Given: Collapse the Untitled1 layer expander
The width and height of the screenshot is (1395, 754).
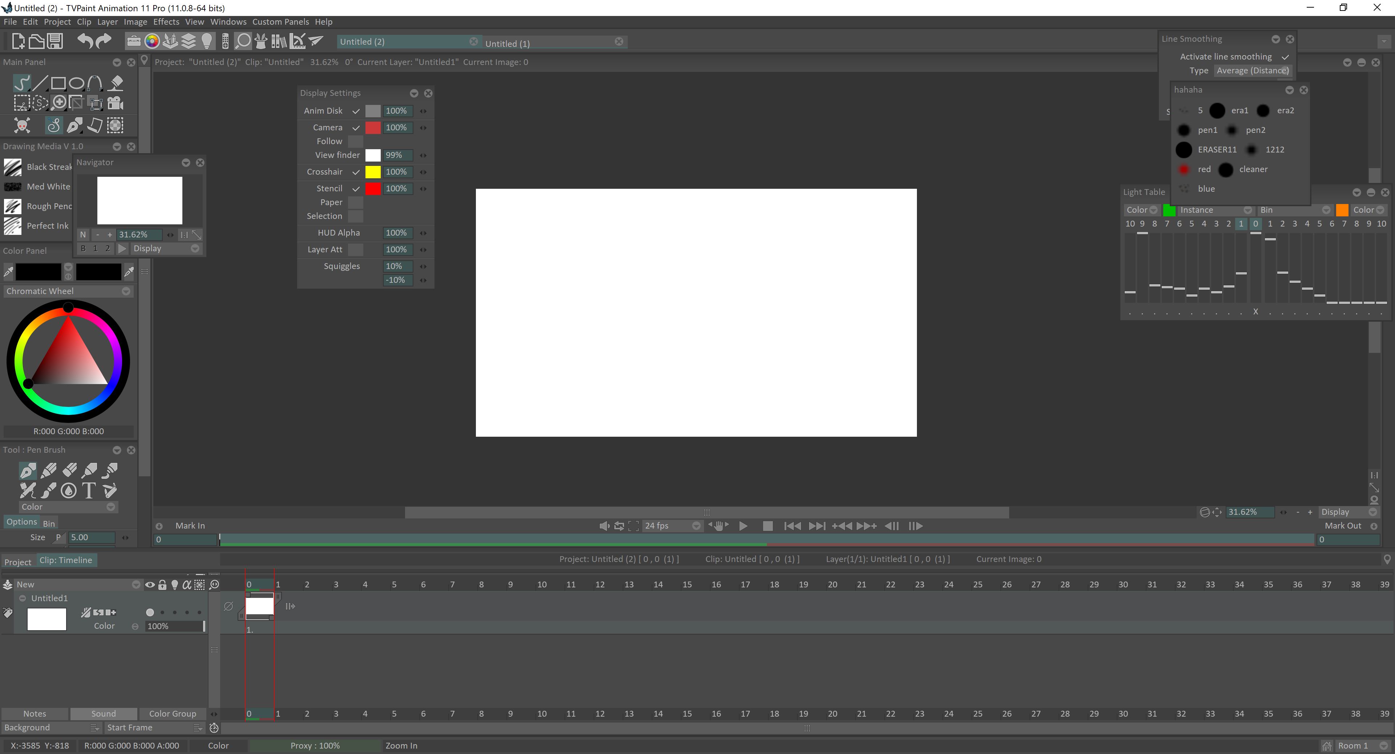Looking at the screenshot, I should [x=23, y=599].
